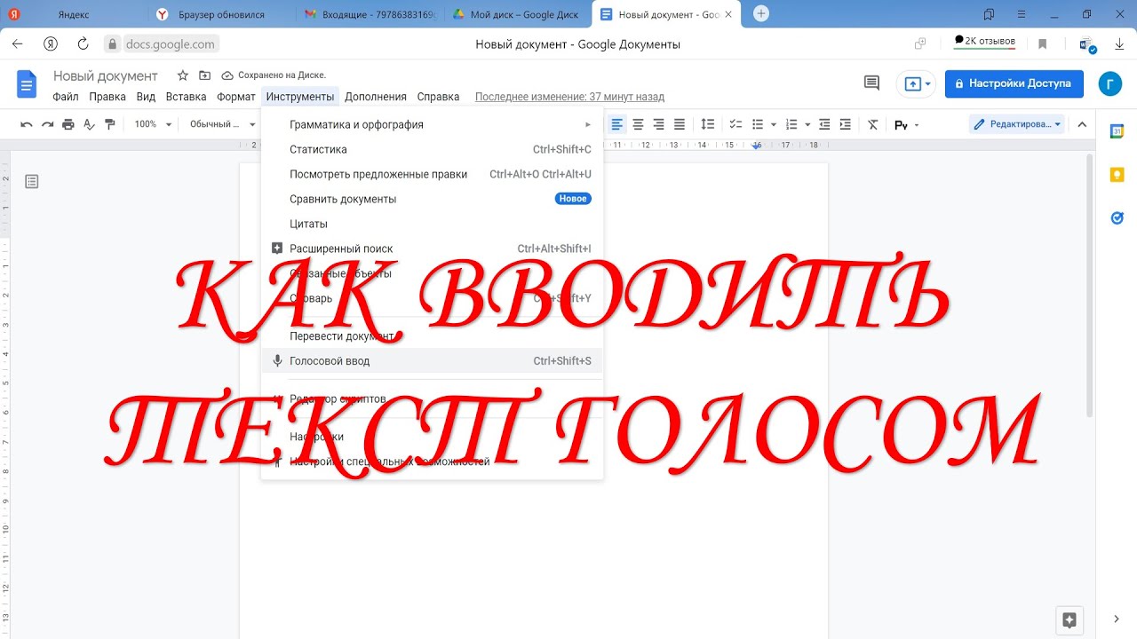Click the move to folder icon
The image size is (1137, 639).
(205, 75)
